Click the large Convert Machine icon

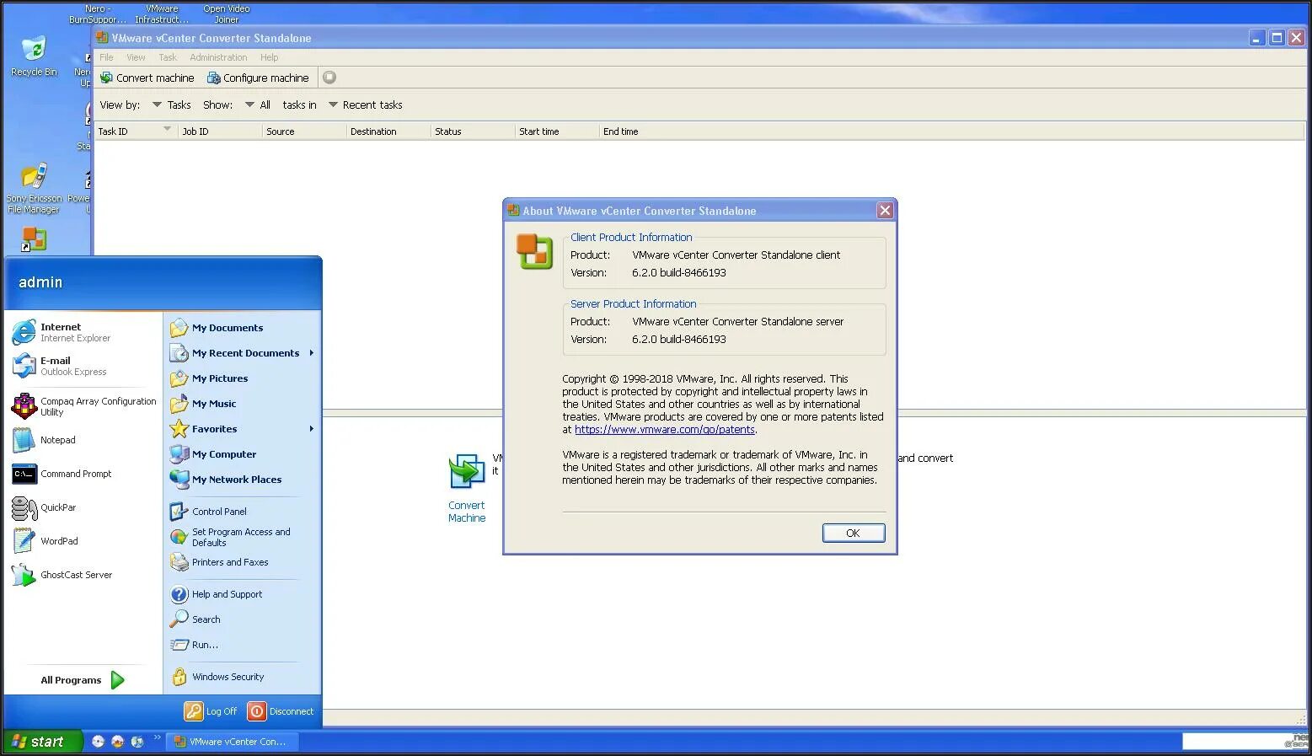466,471
